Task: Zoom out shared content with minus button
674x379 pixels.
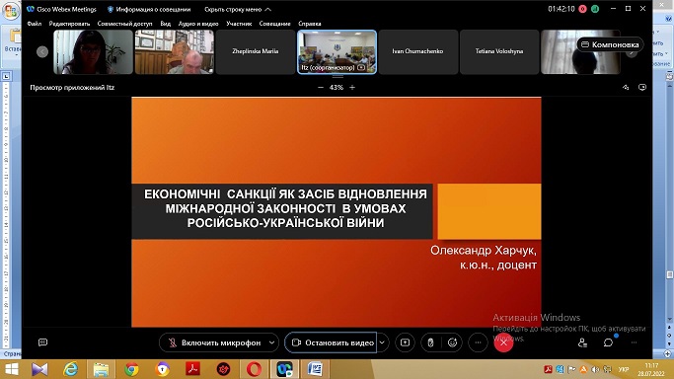Action: [321, 87]
